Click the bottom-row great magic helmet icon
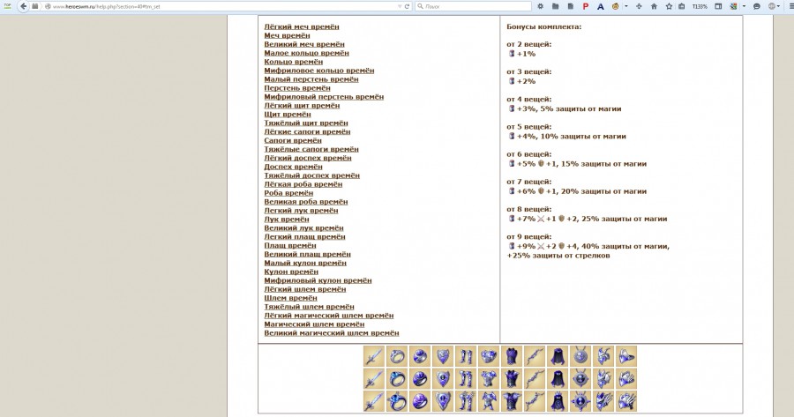Screen dimensions: 794x417 pos(625,401)
